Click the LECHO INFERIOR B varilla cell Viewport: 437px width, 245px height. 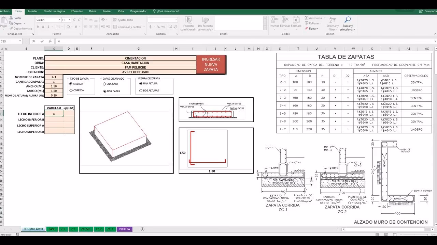coord(54,120)
